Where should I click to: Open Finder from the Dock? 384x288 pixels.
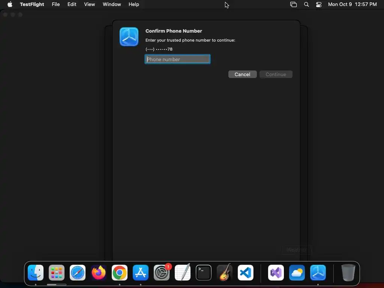click(x=36, y=273)
